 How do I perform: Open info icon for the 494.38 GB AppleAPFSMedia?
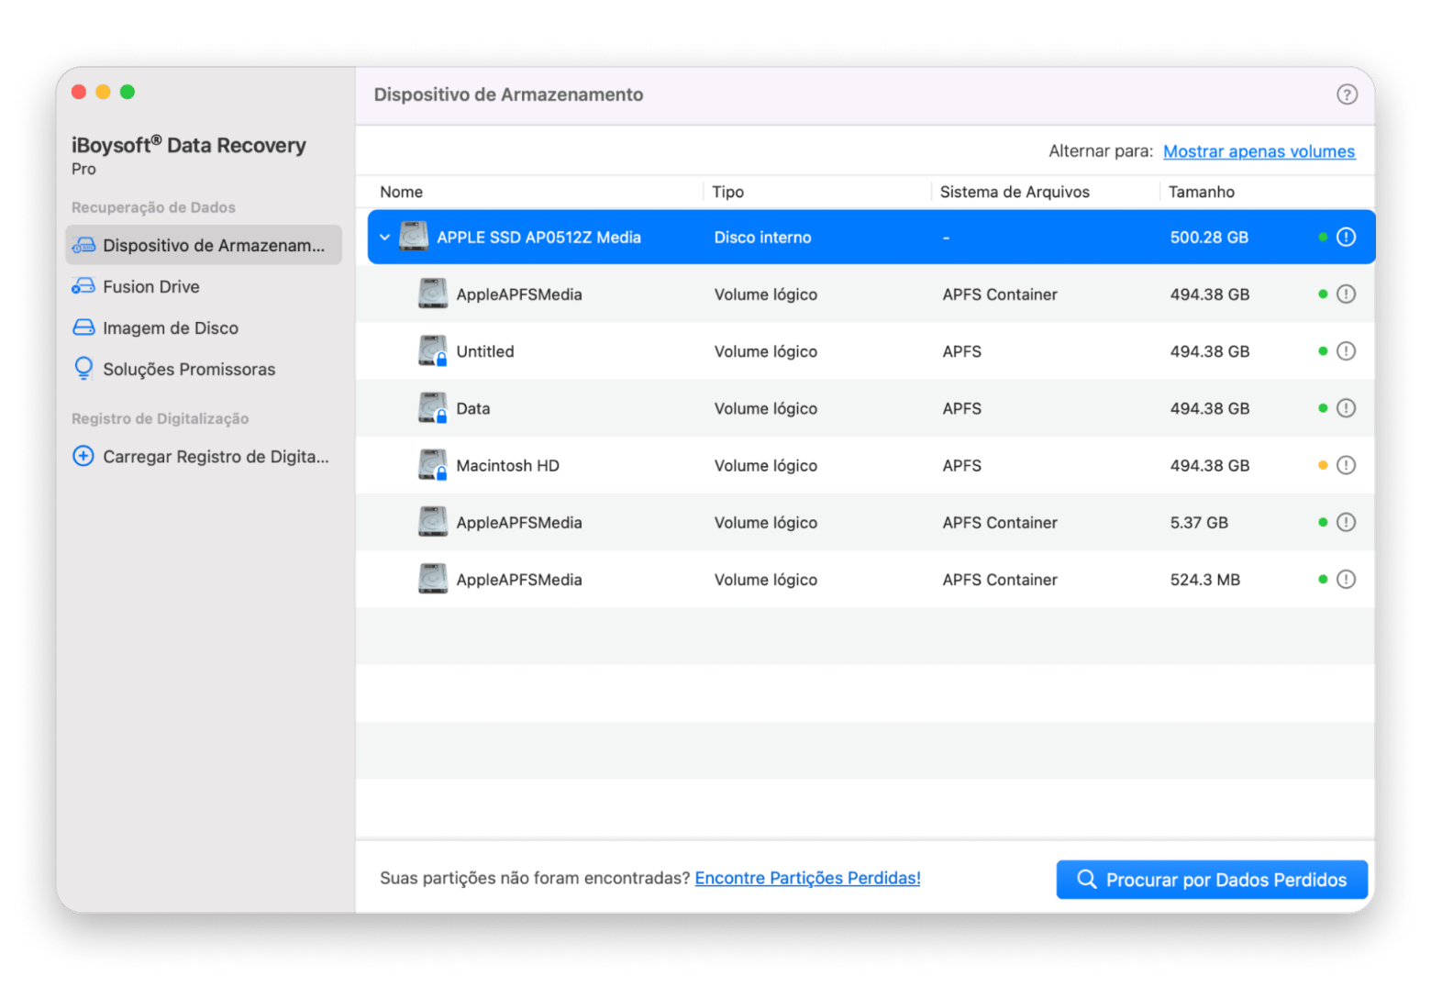[1346, 294]
